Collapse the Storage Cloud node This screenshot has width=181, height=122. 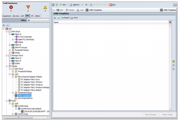(7, 55)
